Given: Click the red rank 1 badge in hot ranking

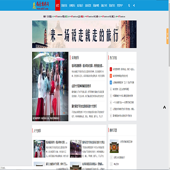Looking at the screenshot, I should [111, 69].
